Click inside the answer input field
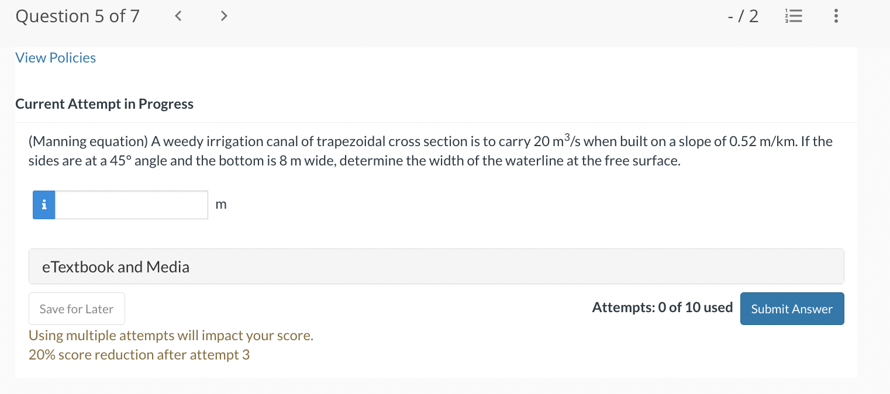890x394 pixels. (x=131, y=205)
